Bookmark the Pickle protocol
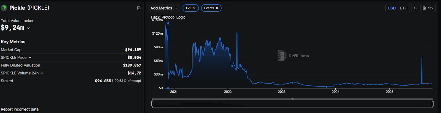441x113 pixels. pos(139,8)
